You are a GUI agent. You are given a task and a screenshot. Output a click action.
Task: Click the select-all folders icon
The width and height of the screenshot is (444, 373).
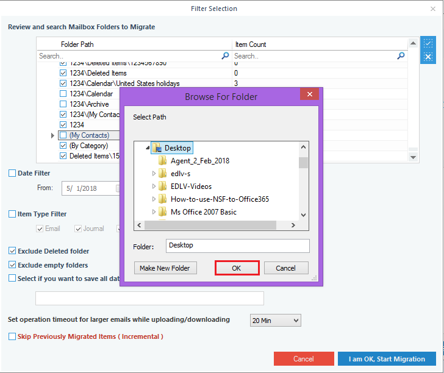(x=428, y=43)
